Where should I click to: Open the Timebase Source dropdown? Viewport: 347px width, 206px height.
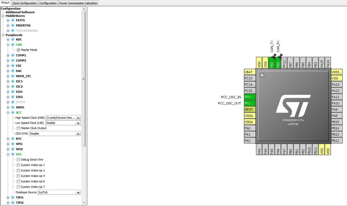(59, 192)
